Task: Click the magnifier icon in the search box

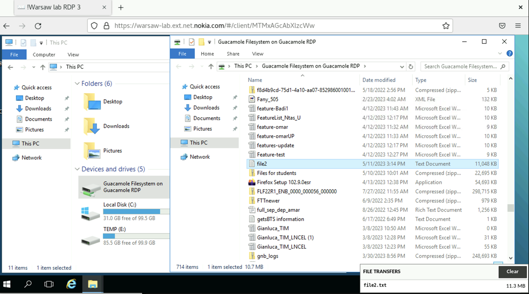Action: [503, 67]
